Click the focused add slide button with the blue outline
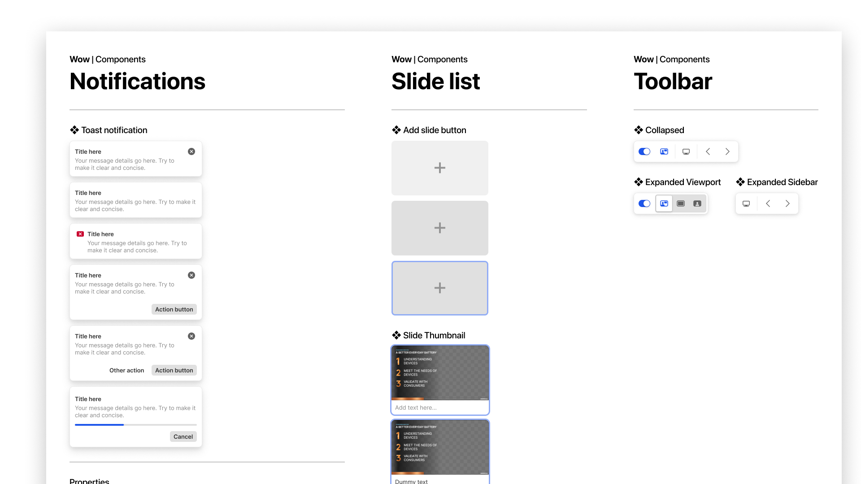Screen dimensions: 861x484 439,288
